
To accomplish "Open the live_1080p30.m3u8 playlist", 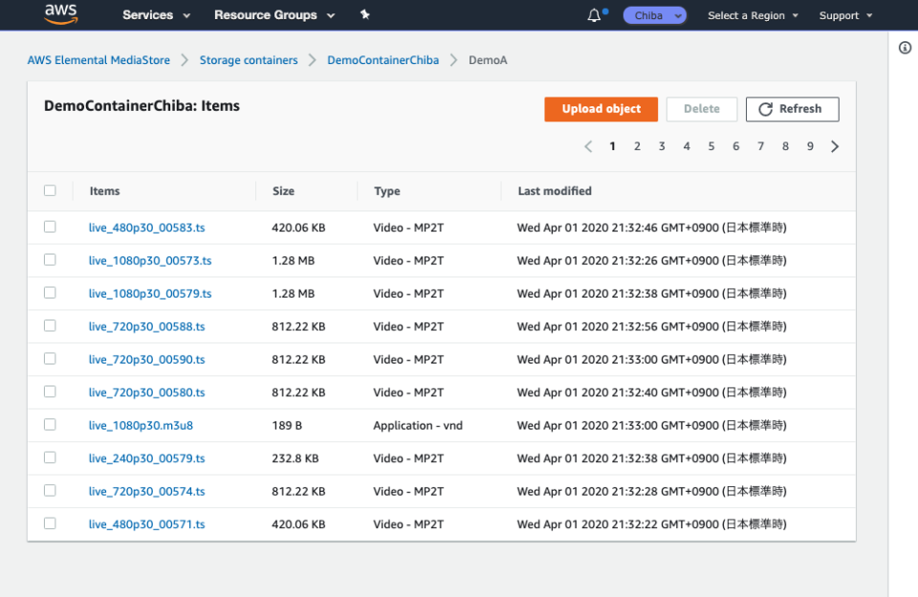I will [141, 426].
